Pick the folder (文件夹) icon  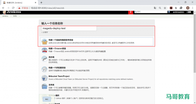pos(44,86)
